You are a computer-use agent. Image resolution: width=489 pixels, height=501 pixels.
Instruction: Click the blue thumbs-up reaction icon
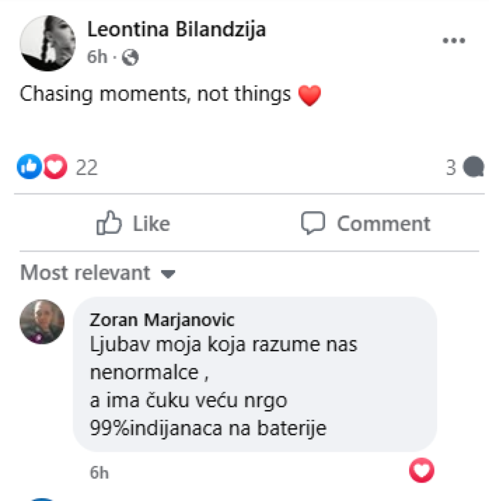[29, 167]
